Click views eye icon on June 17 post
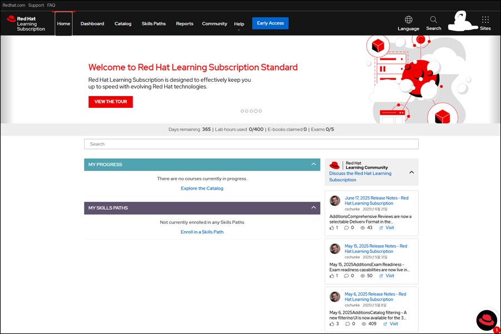501x334 pixels. coord(362,228)
